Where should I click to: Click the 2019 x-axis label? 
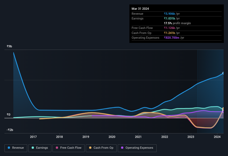pyautogui.click(x=86, y=137)
